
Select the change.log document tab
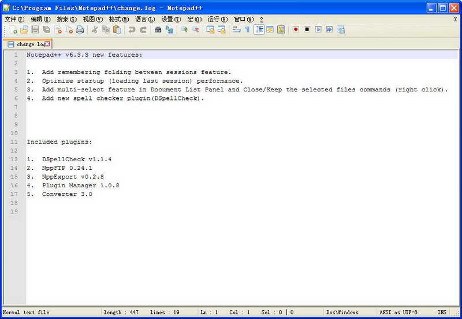[x=27, y=44]
